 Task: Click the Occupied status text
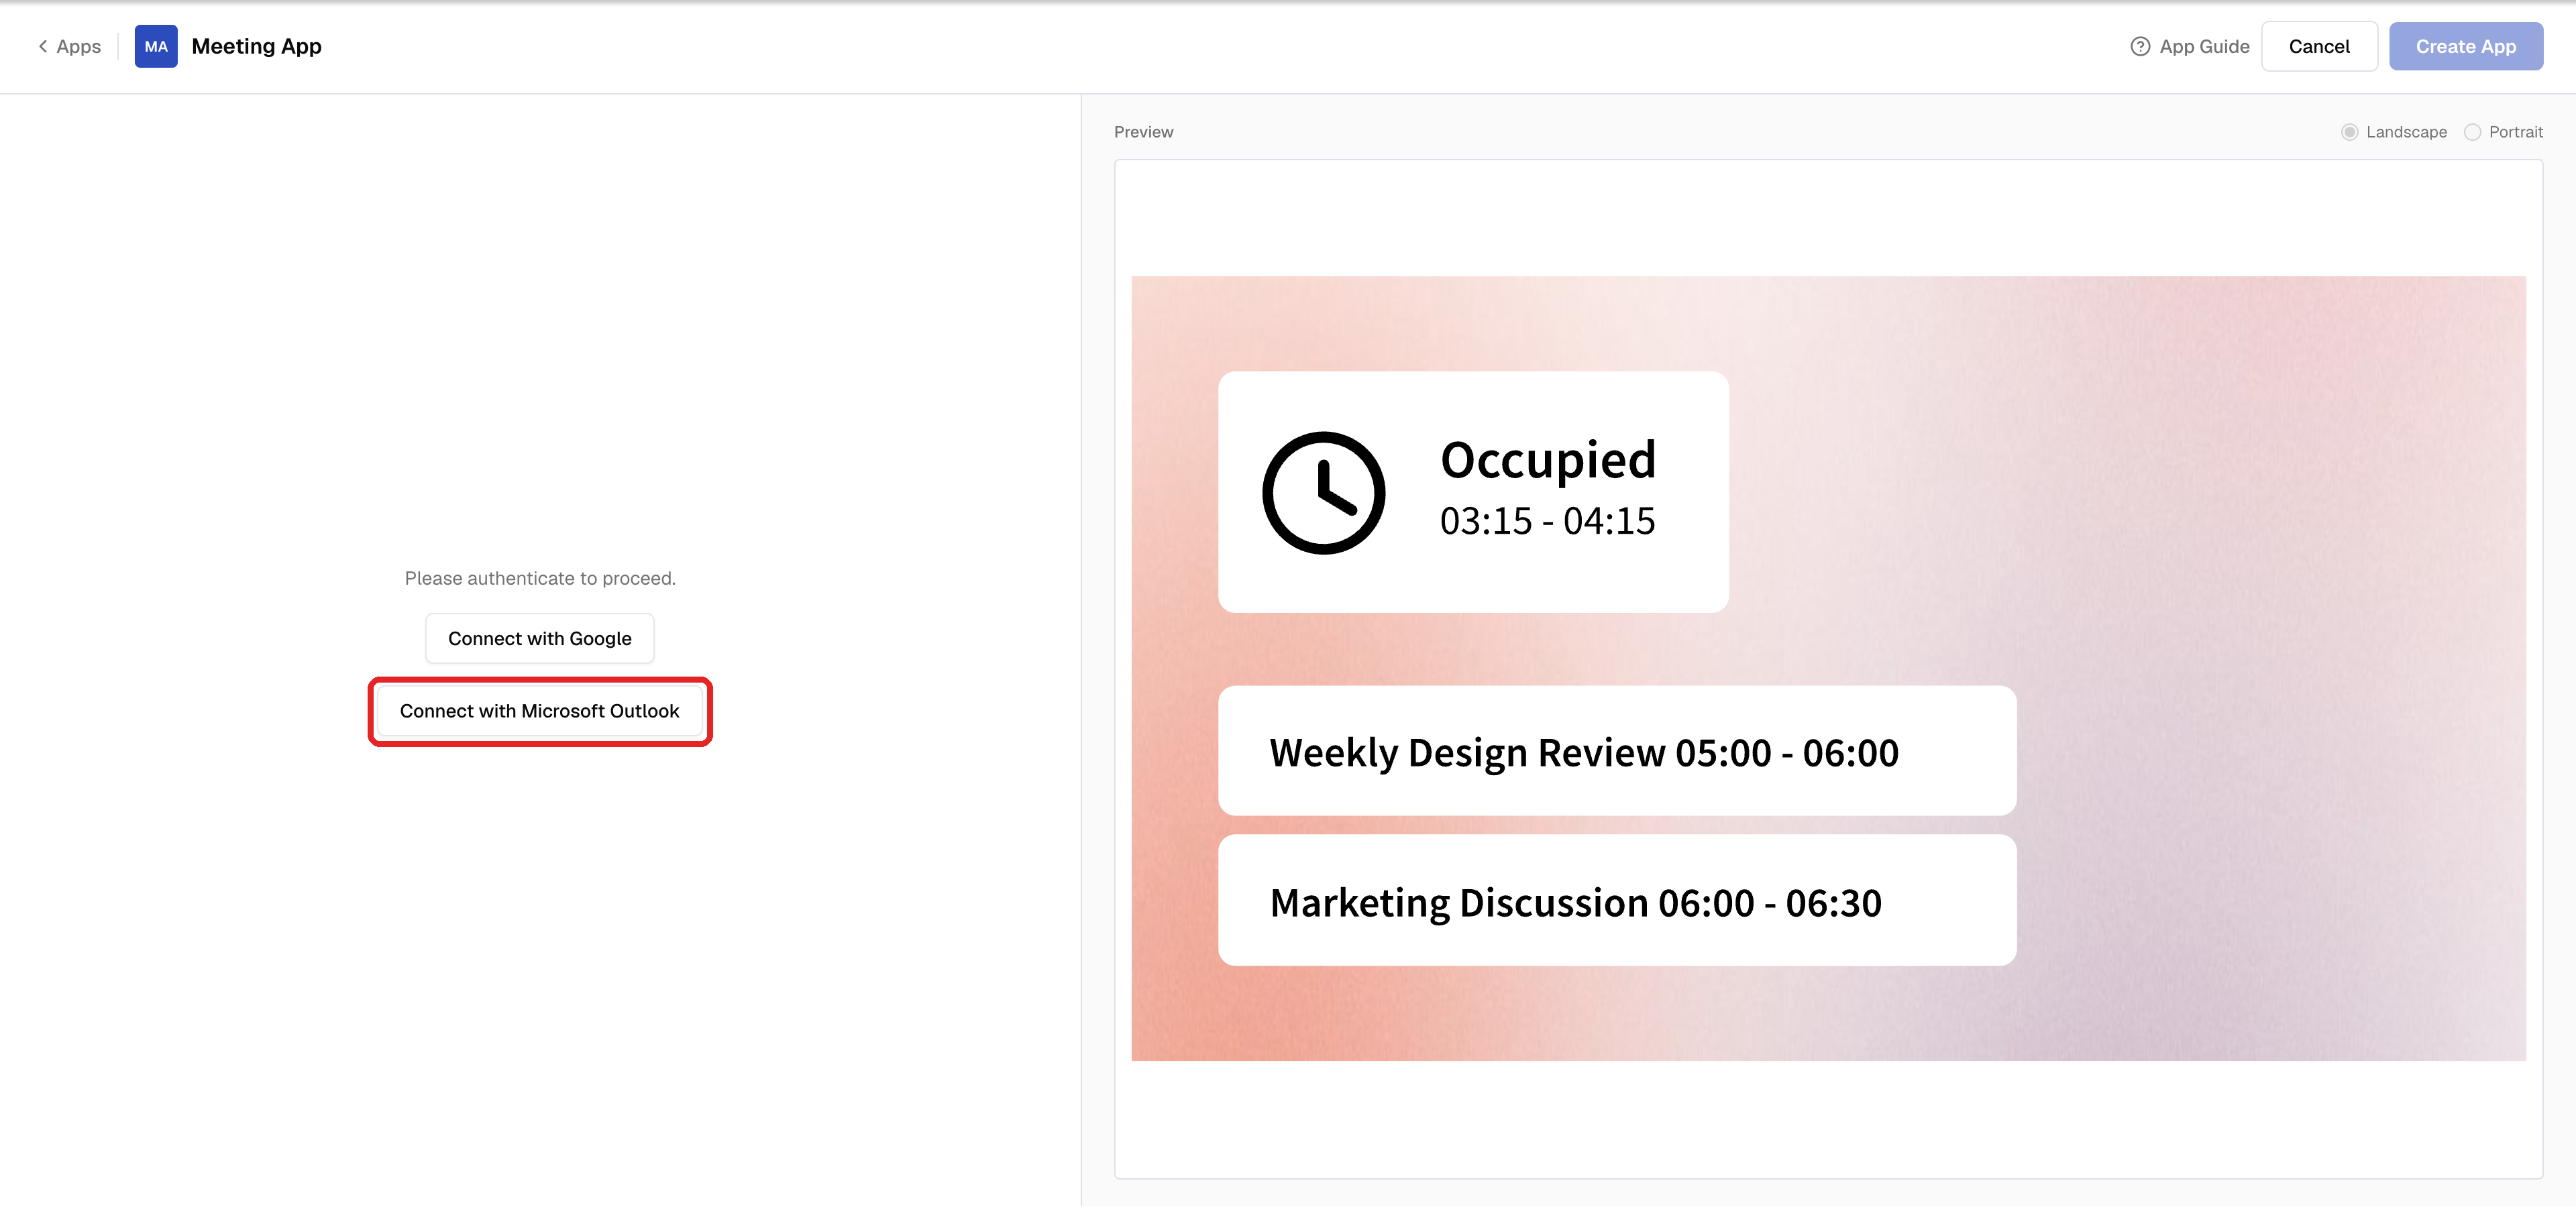coord(1548,461)
